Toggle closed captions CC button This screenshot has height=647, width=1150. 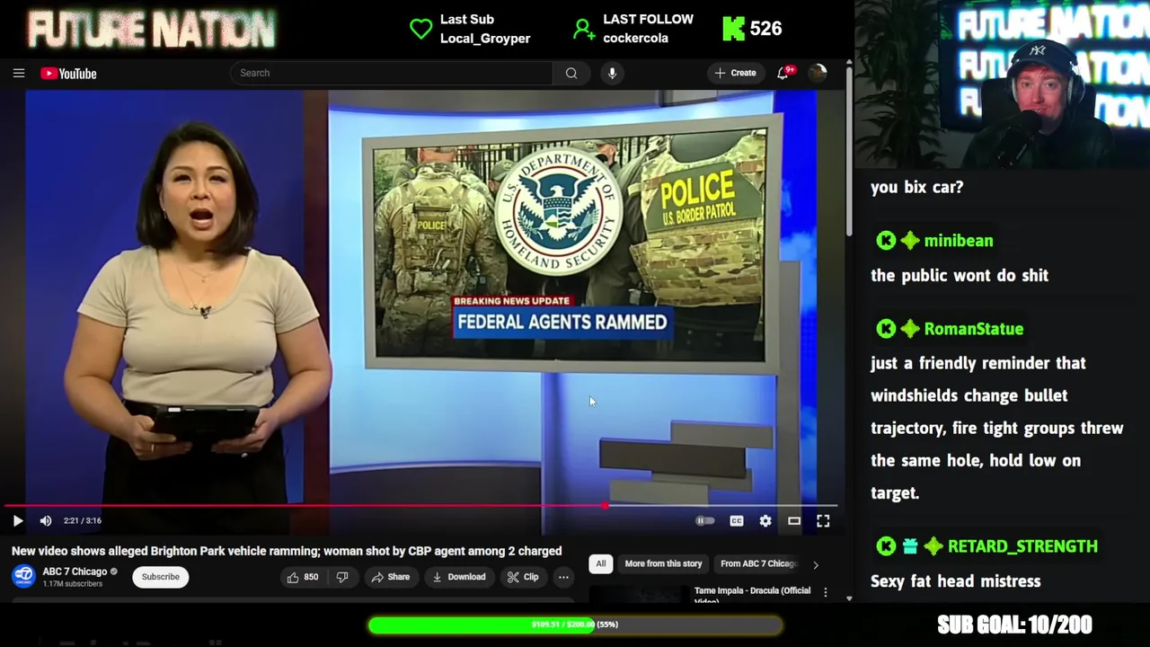coord(737,520)
